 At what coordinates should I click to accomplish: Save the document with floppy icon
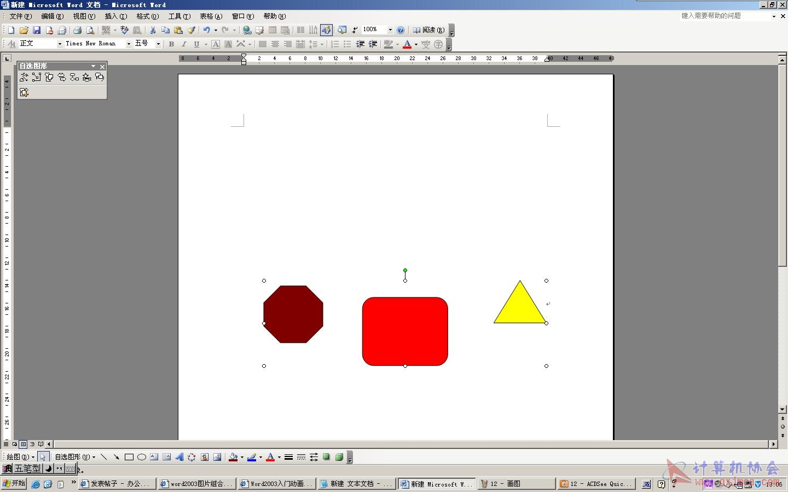click(37, 30)
